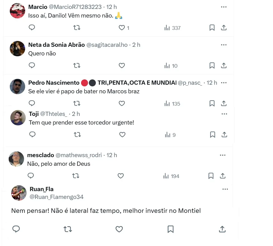Retweet mesclado's "pelo amor de Deus" post
This screenshot has width=273, height=246.
pos(75,176)
